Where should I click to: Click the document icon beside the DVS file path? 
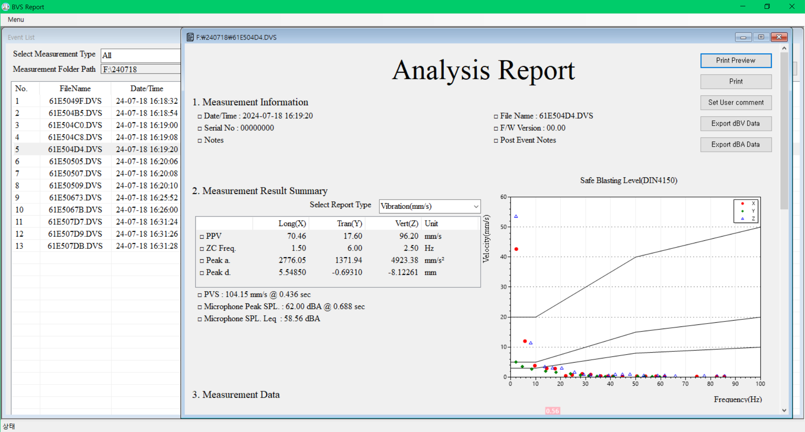[x=190, y=37]
